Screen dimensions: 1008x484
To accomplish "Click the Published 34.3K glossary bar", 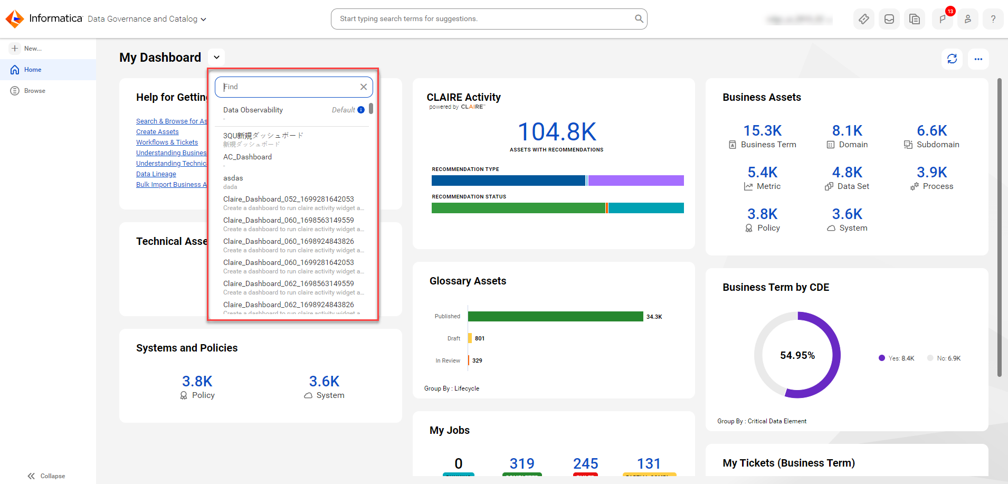I will (555, 316).
